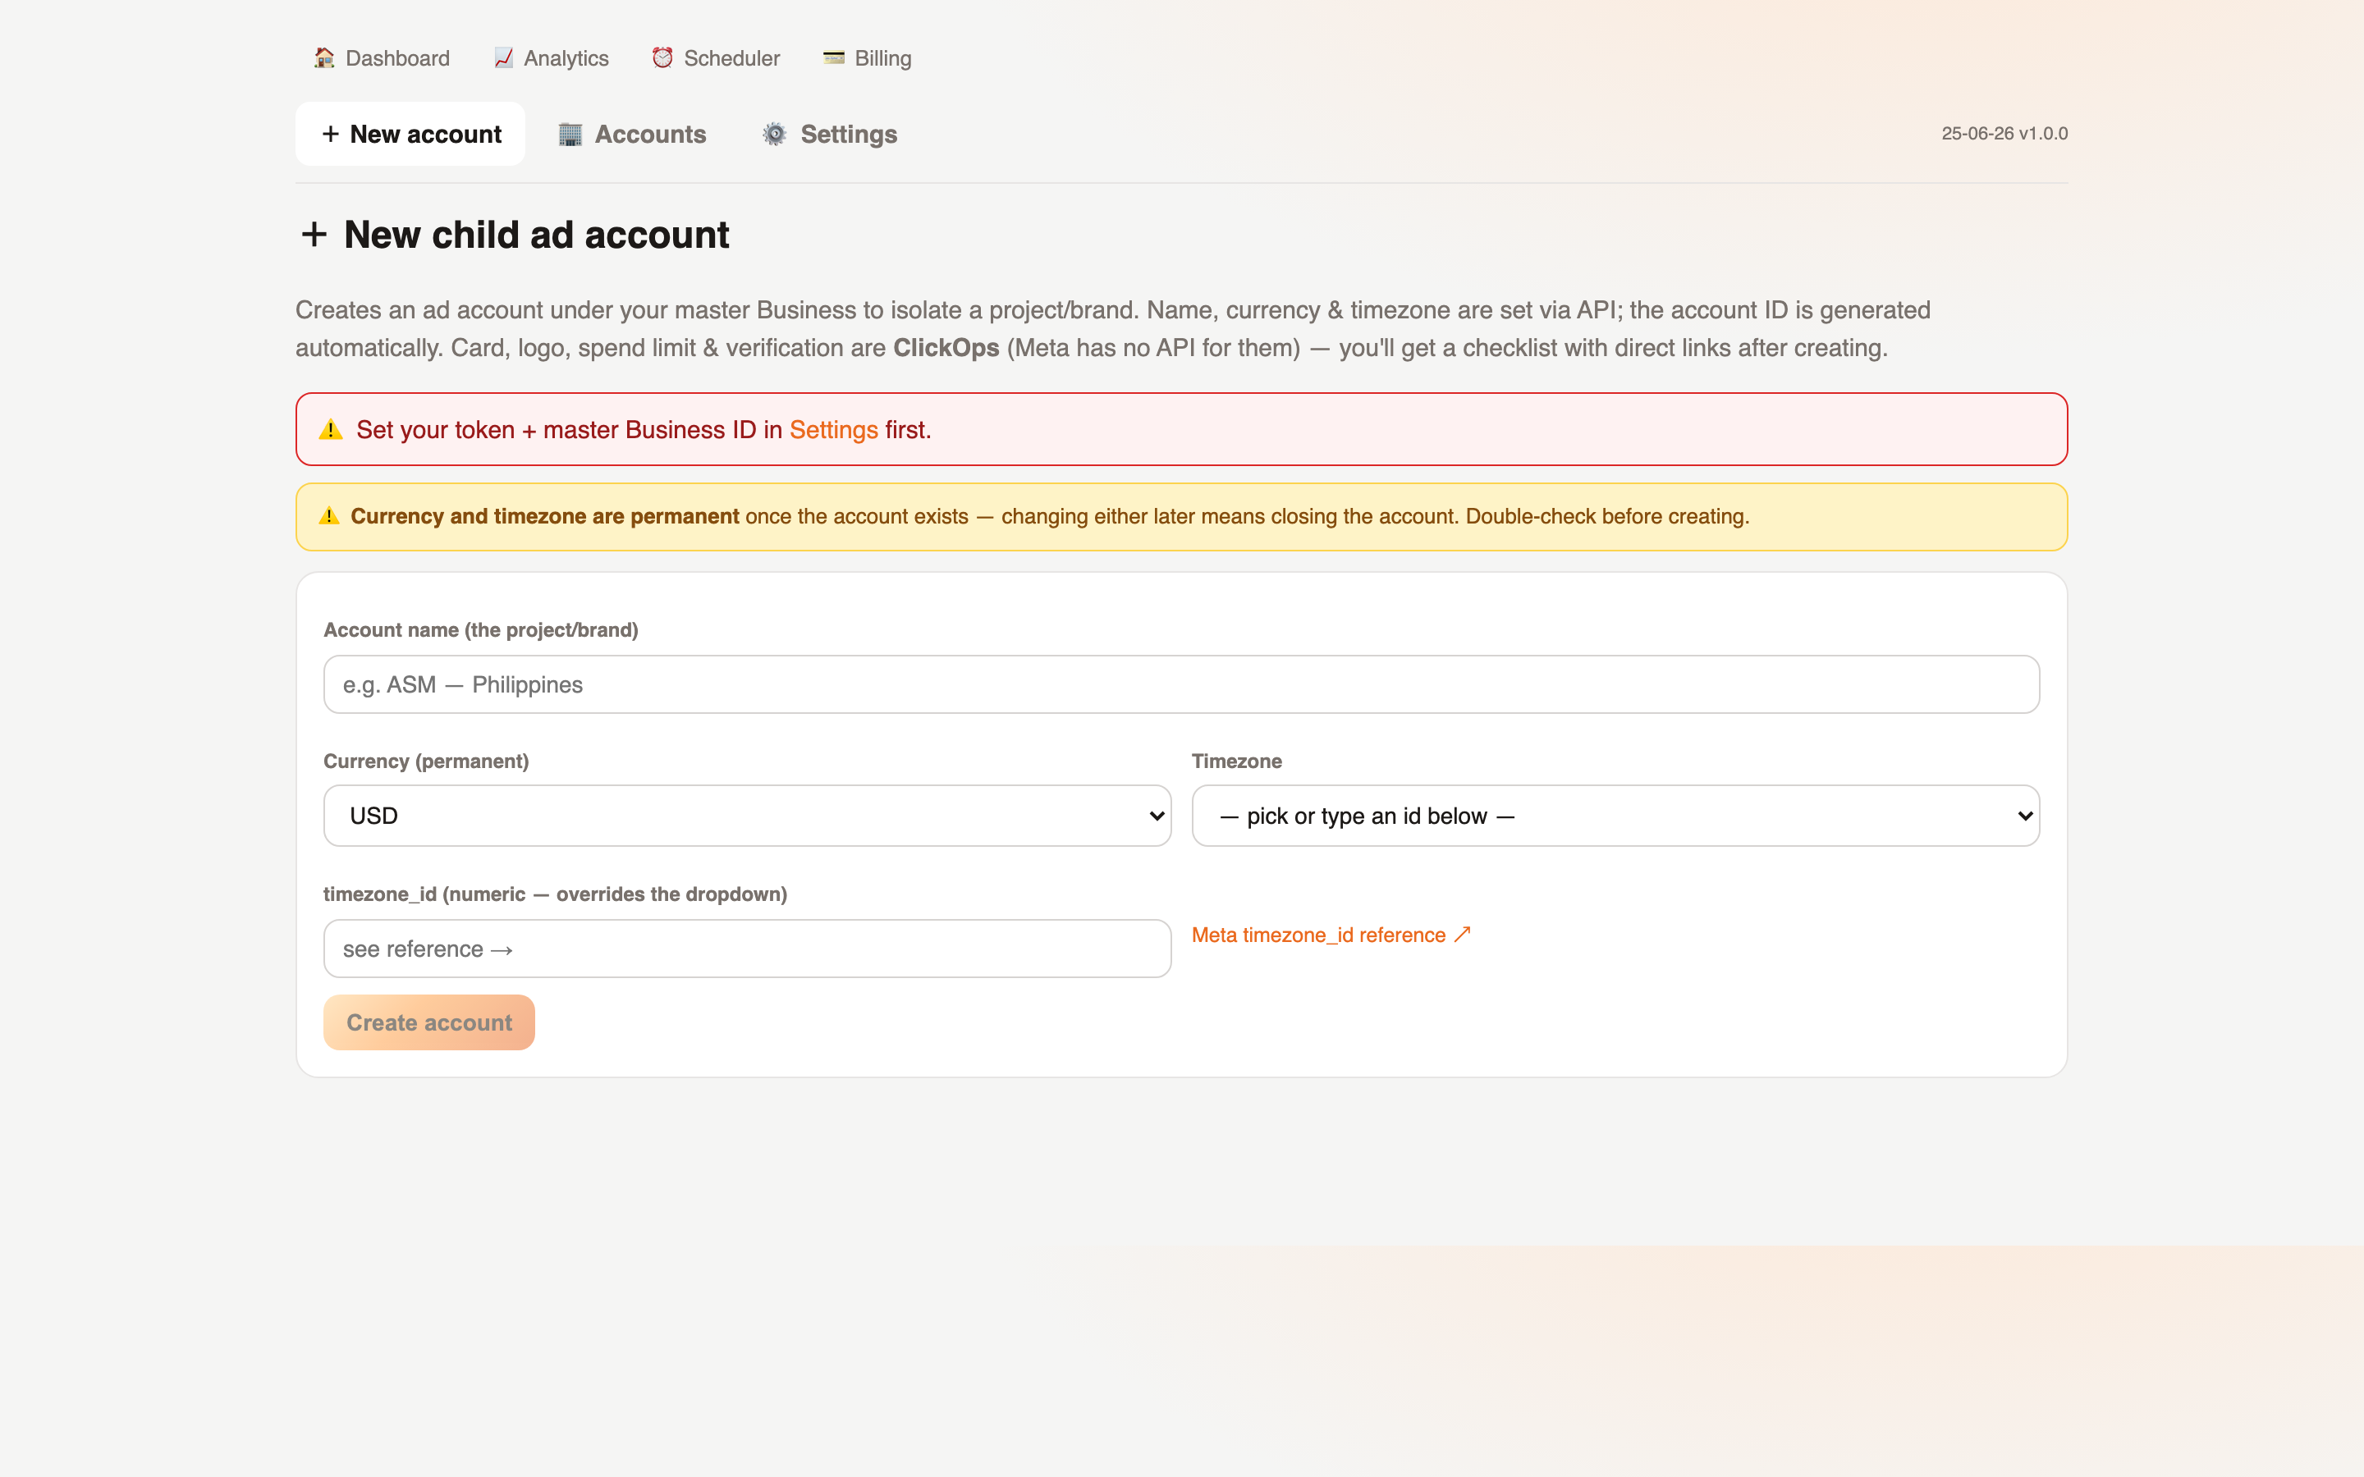Focus the timezone_id numeric input
The image size is (2364, 1477).
pyautogui.click(x=747, y=949)
